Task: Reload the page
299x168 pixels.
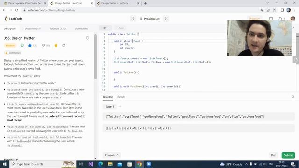Action: coord(17,10)
